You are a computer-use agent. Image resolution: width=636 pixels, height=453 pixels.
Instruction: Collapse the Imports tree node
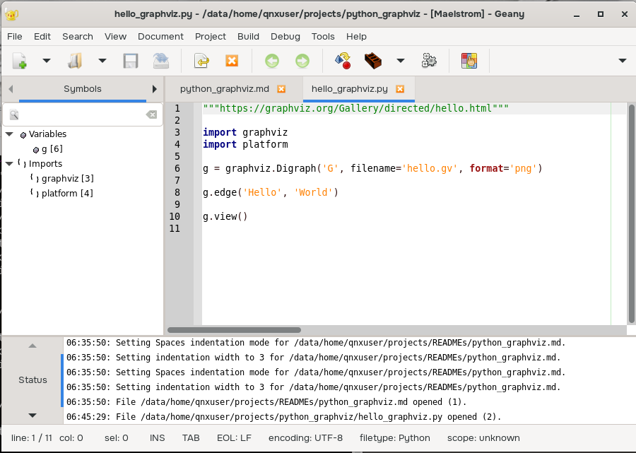click(9, 163)
